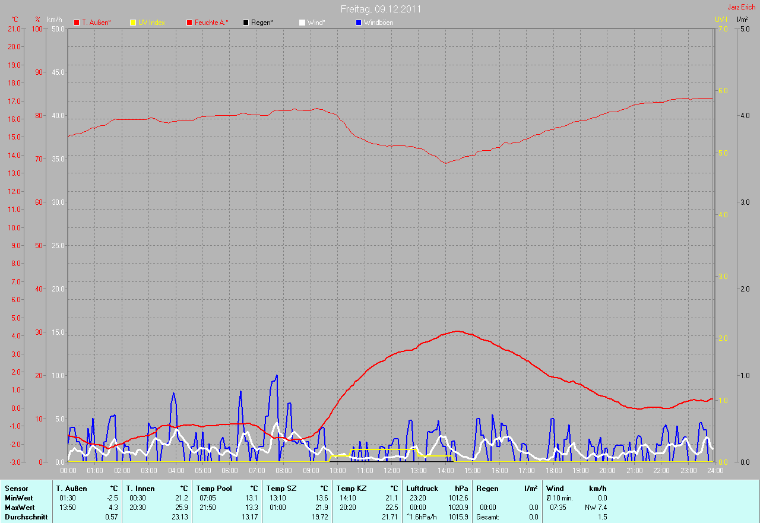Click the outside maximum time '13:50'
This screenshot has width=760, height=523.
68,508
